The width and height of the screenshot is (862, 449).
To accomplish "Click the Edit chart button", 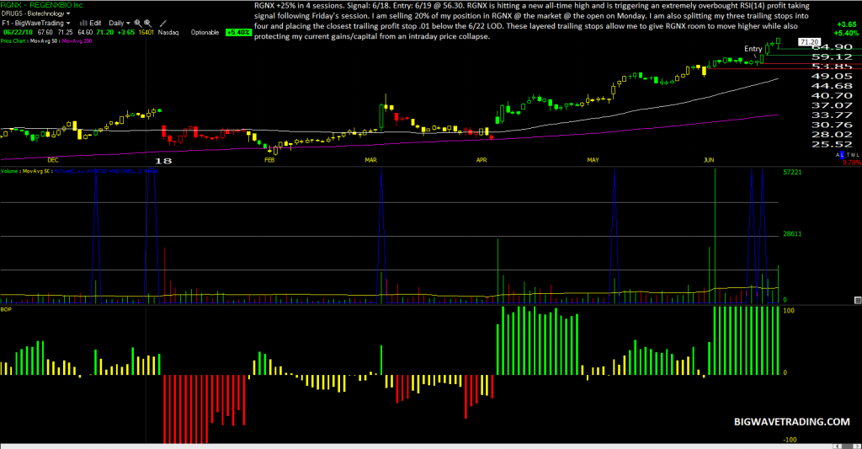I will [x=95, y=23].
